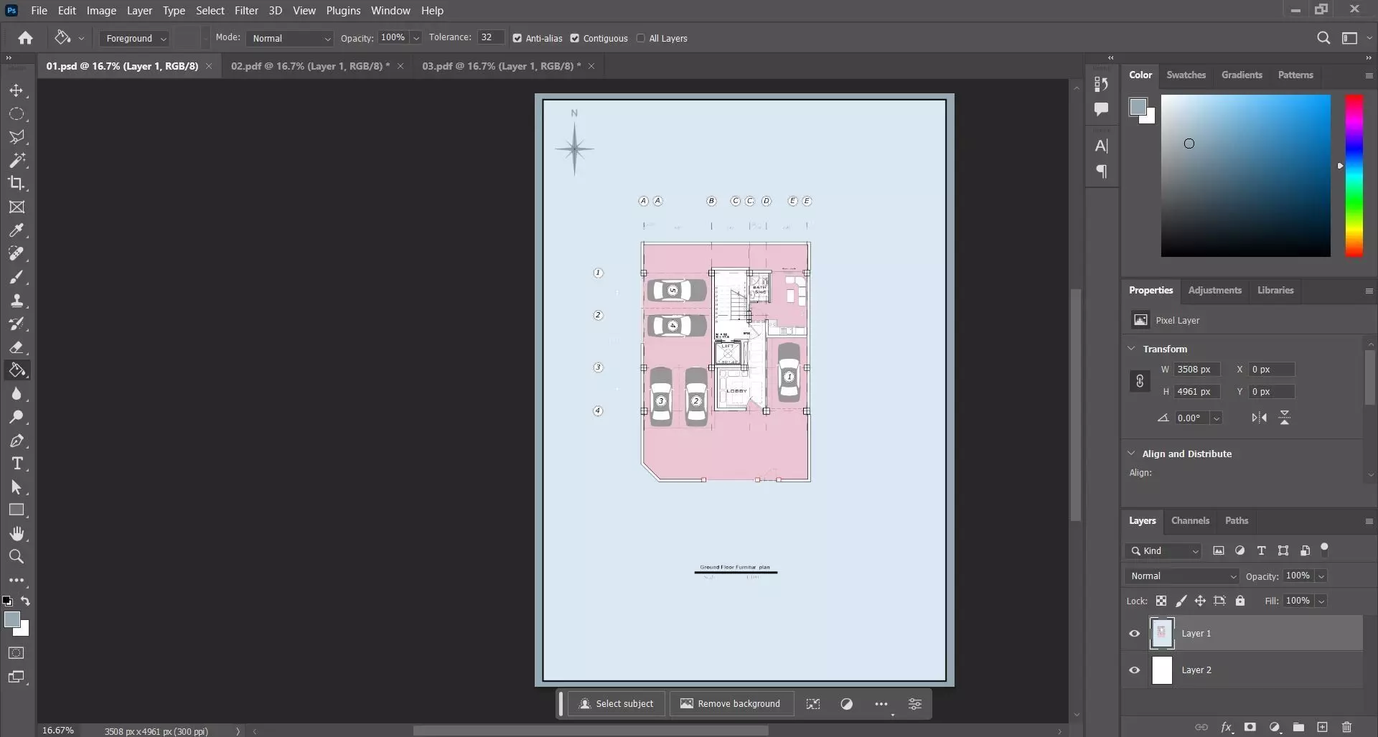Click the toolbar foreground color swatch

tap(12, 620)
